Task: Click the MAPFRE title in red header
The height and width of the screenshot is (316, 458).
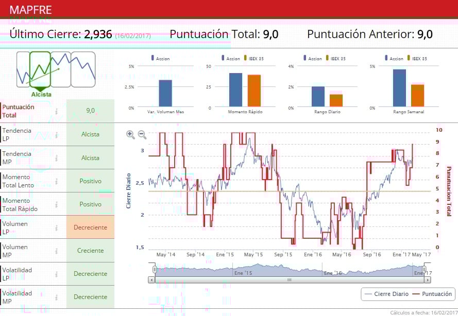Action: tap(31, 10)
